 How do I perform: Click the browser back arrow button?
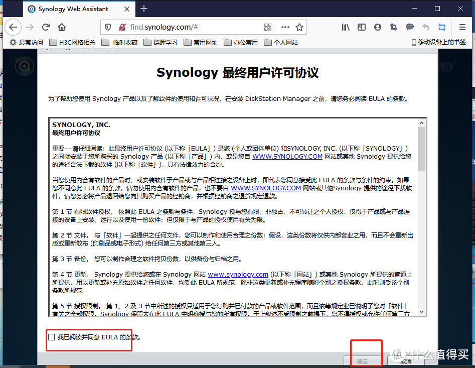click(x=13, y=27)
